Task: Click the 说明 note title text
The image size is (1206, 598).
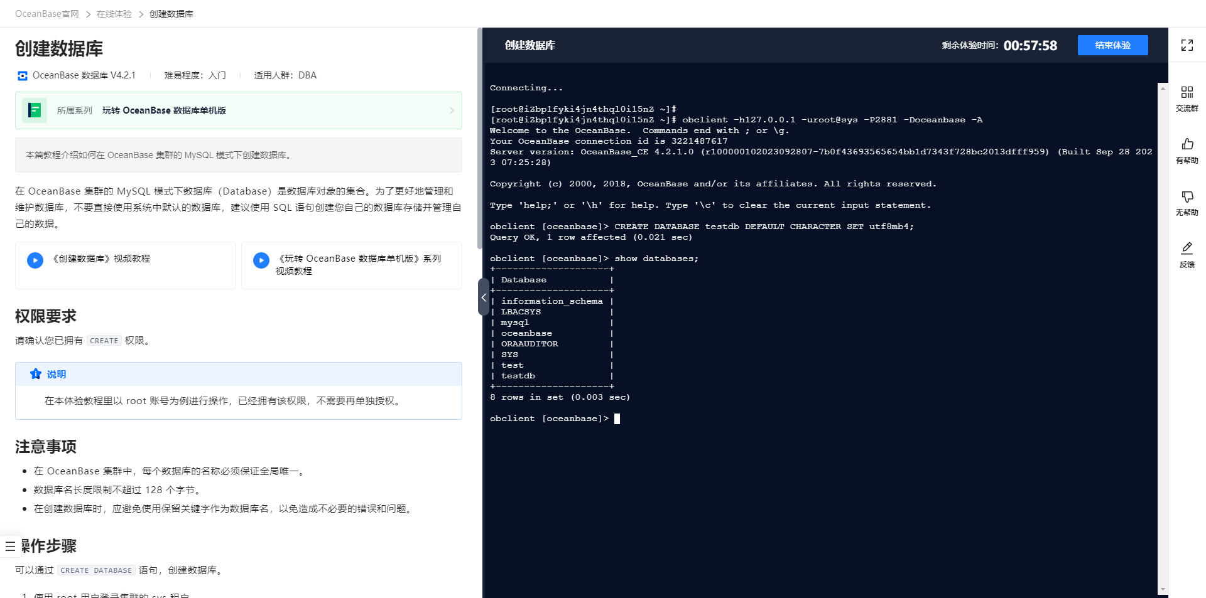Action: click(x=57, y=374)
